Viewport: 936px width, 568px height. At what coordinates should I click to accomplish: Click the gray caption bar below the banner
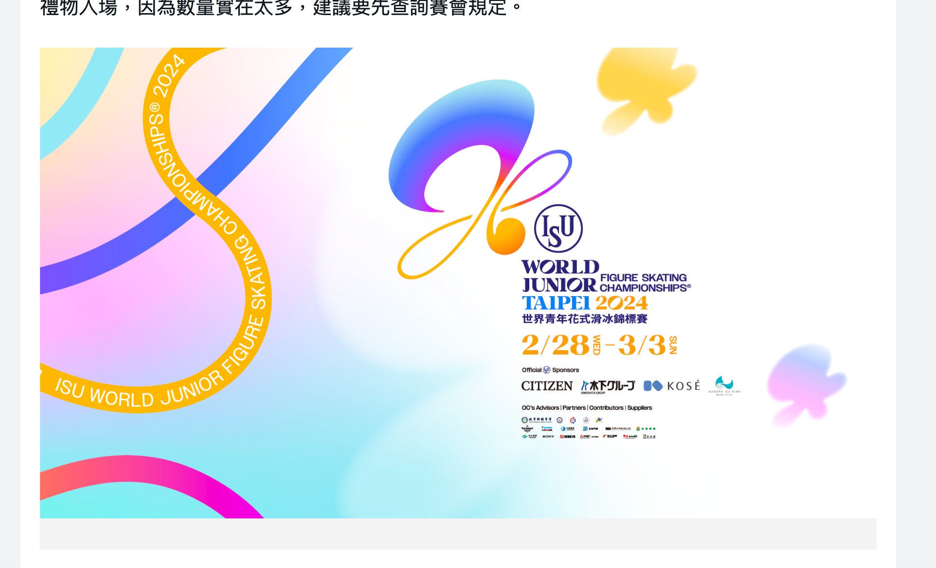tap(457, 534)
